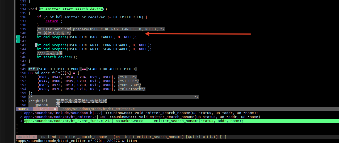Click the highlighted bt_emitter_start_search_device function name

click(x=71, y=9)
